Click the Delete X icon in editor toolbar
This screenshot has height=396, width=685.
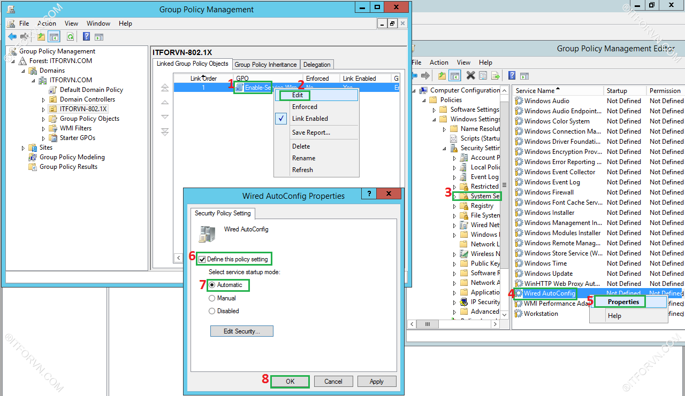tap(470, 76)
